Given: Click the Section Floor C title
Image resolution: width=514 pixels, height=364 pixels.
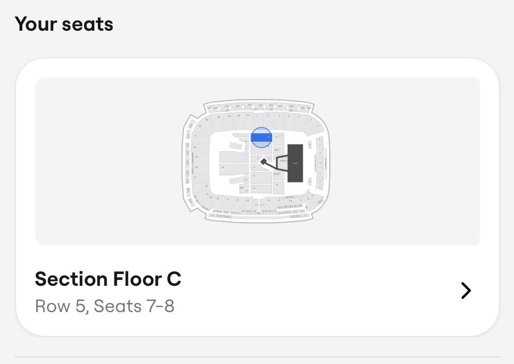Looking at the screenshot, I should 108,279.
